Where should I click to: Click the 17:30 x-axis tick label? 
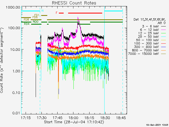coord(42,118)
